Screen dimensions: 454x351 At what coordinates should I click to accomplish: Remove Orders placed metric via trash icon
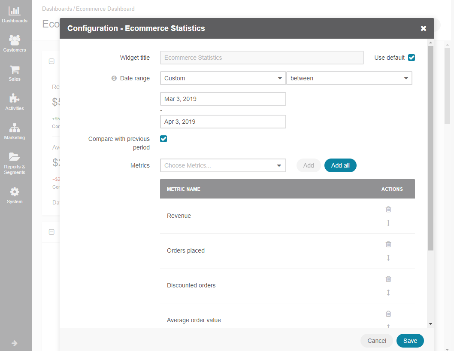pyautogui.click(x=388, y=244)
